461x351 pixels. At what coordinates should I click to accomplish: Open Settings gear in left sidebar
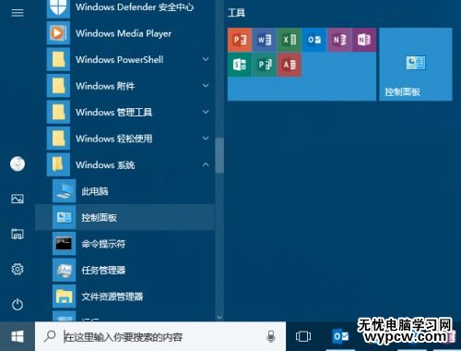pos(18,270)
